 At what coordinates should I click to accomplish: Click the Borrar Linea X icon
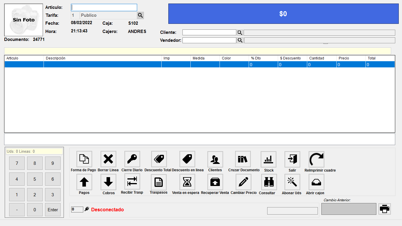coord(108,159)
